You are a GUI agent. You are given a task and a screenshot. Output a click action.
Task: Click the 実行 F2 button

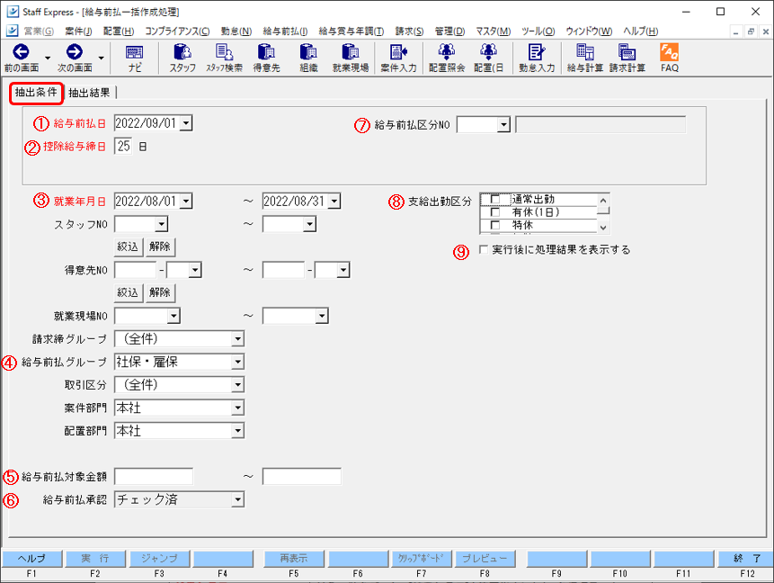(x=95, y=559)
